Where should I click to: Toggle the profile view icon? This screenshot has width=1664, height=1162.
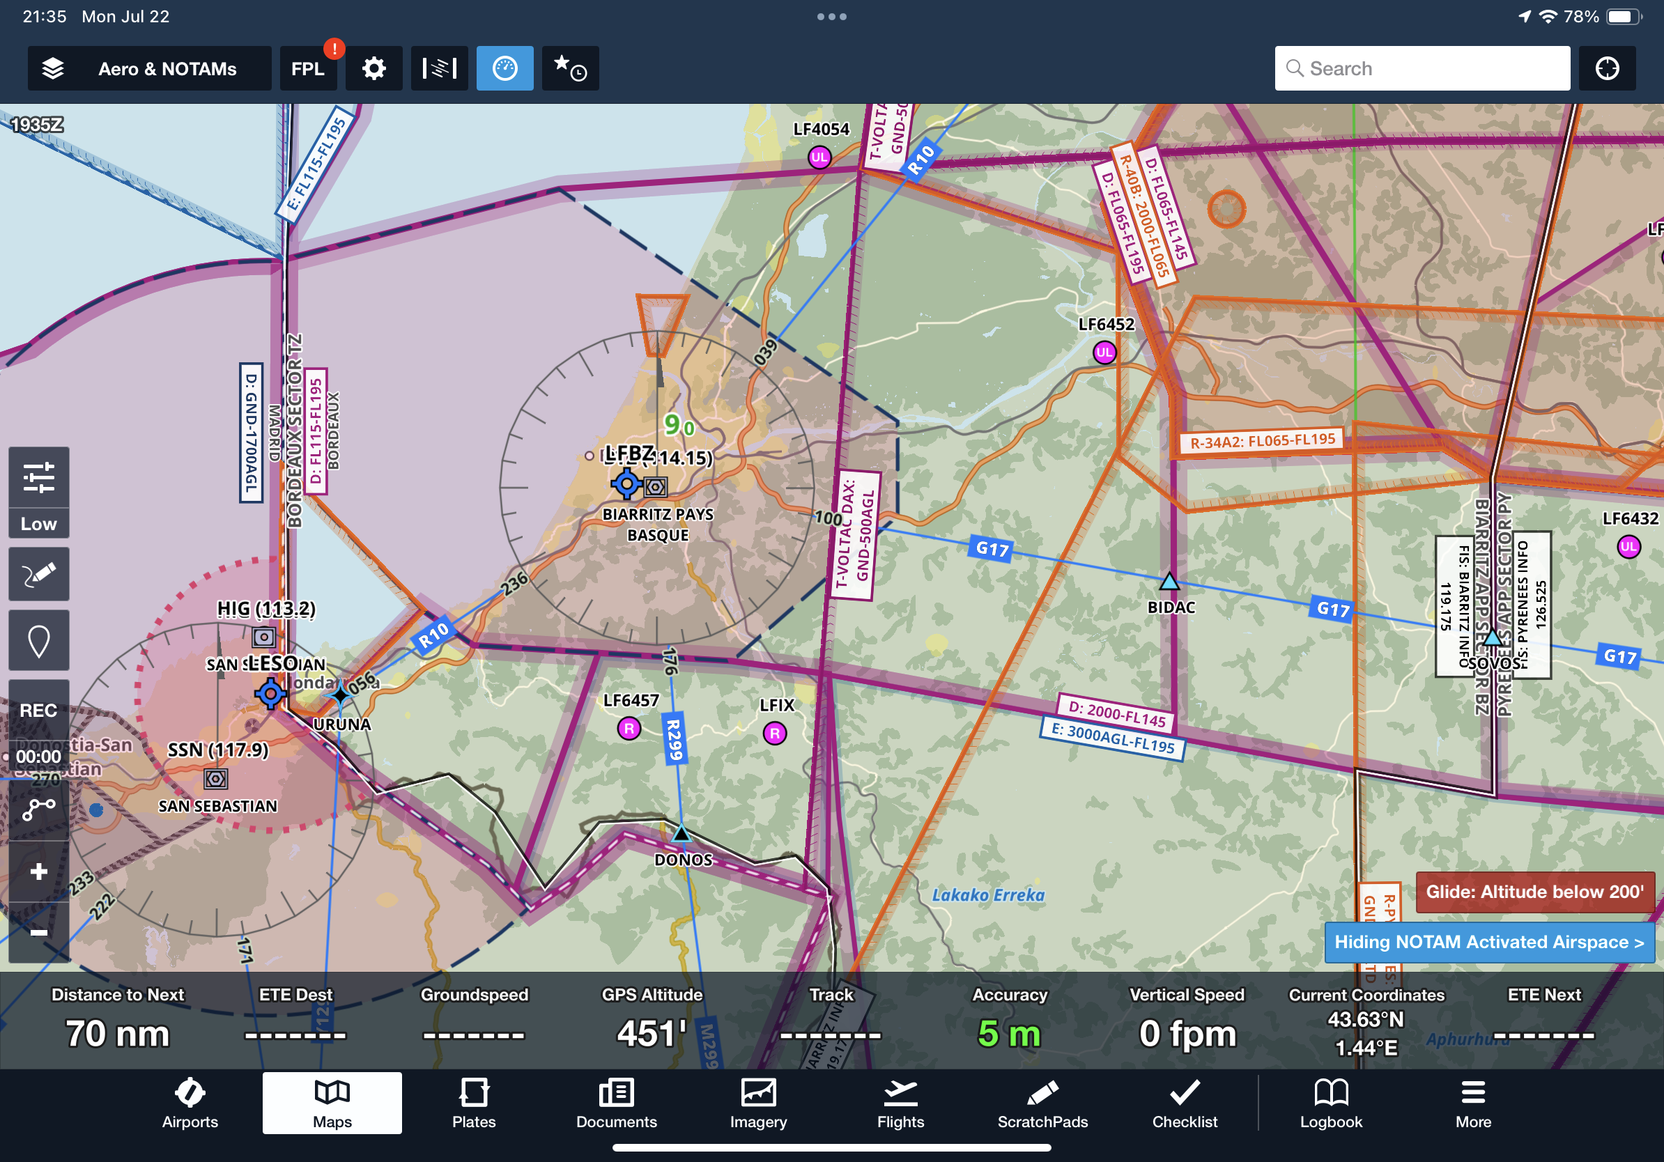click(439, 69)
